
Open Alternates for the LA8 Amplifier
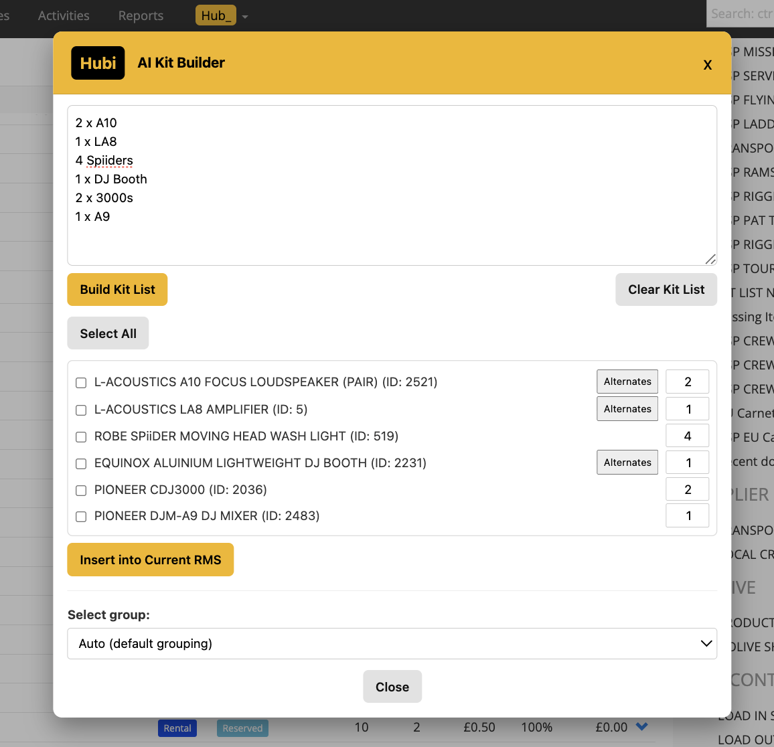[627, 409]
